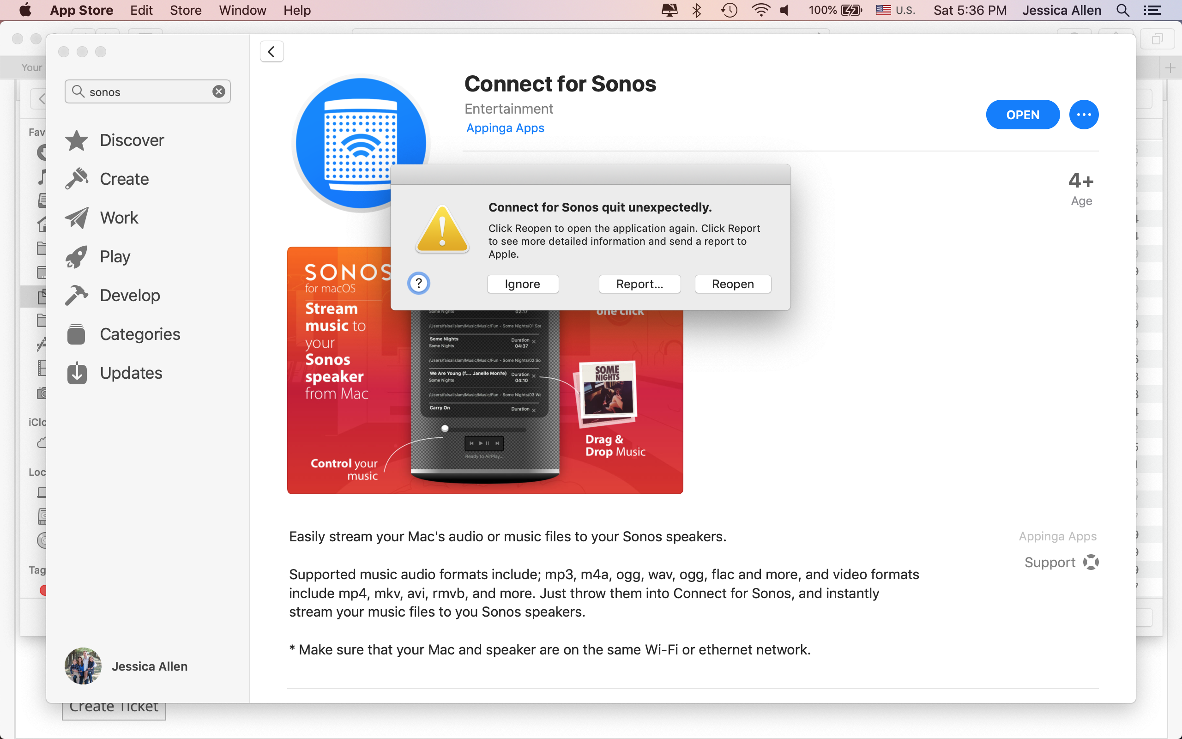Select the Categories stack icon
1182x739 pixels.
point(77,334)
